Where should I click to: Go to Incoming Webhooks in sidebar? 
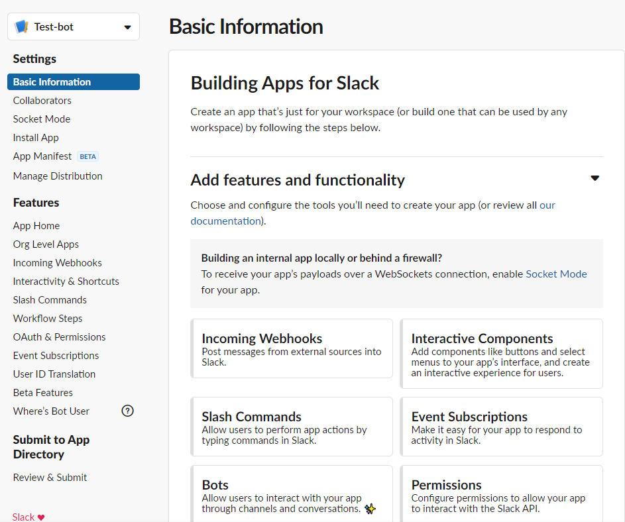pos(58,263)
